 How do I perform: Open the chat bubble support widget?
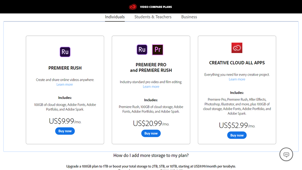pos(287,155)
